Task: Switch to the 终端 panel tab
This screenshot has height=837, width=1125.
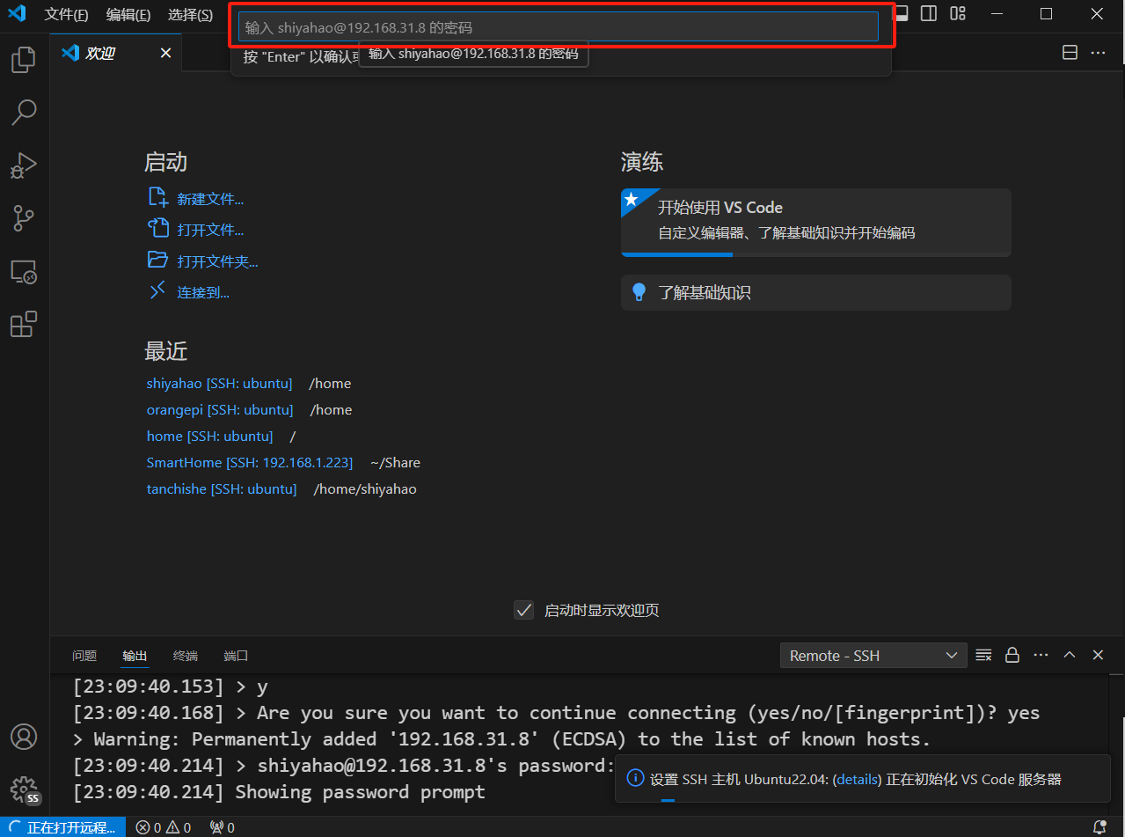Action: pyautogui.click(x=186, y=656)
